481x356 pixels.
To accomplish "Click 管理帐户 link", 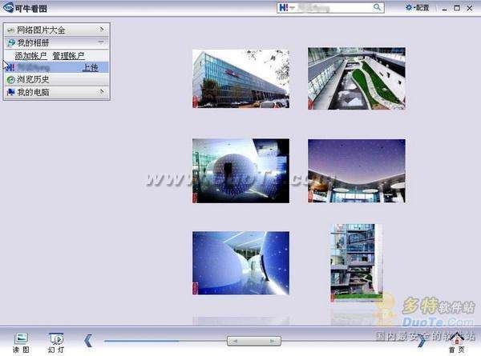I will click(68, 55).
